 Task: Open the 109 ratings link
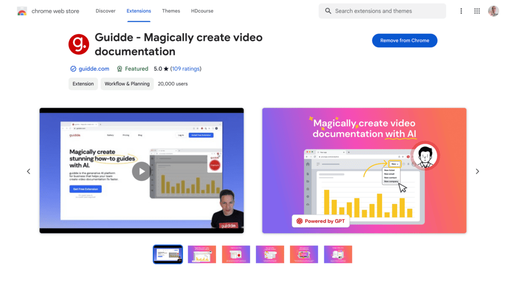(x=186, y=69)
